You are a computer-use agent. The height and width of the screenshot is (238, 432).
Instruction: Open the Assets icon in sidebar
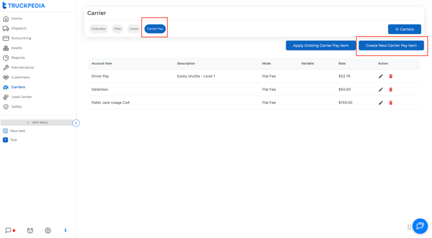pyautogui.click(x=6, y=48)
